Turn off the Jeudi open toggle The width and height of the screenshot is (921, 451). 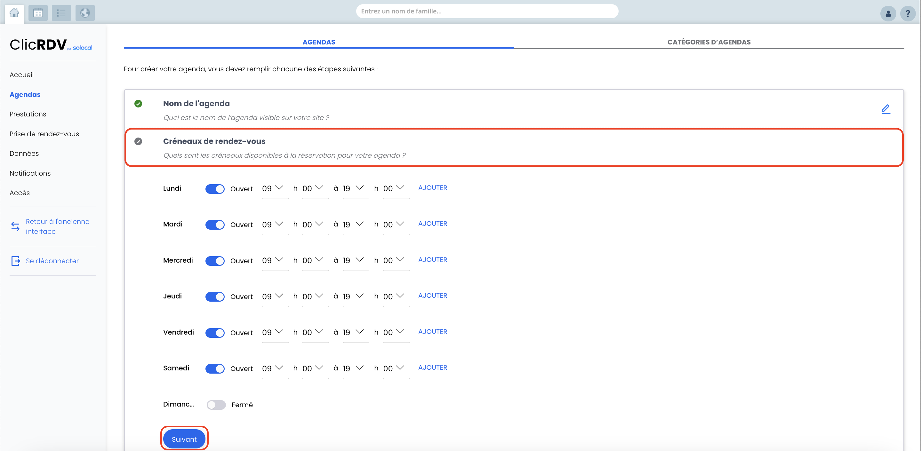[215, 297]
